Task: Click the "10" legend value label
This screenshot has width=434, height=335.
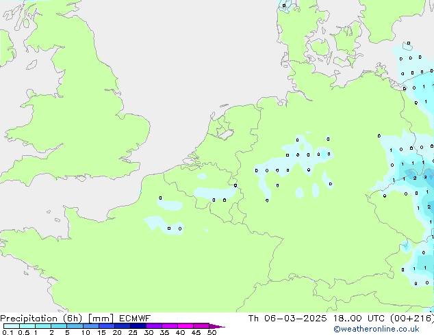Action: pyautogui.click(x=86, y=332)
